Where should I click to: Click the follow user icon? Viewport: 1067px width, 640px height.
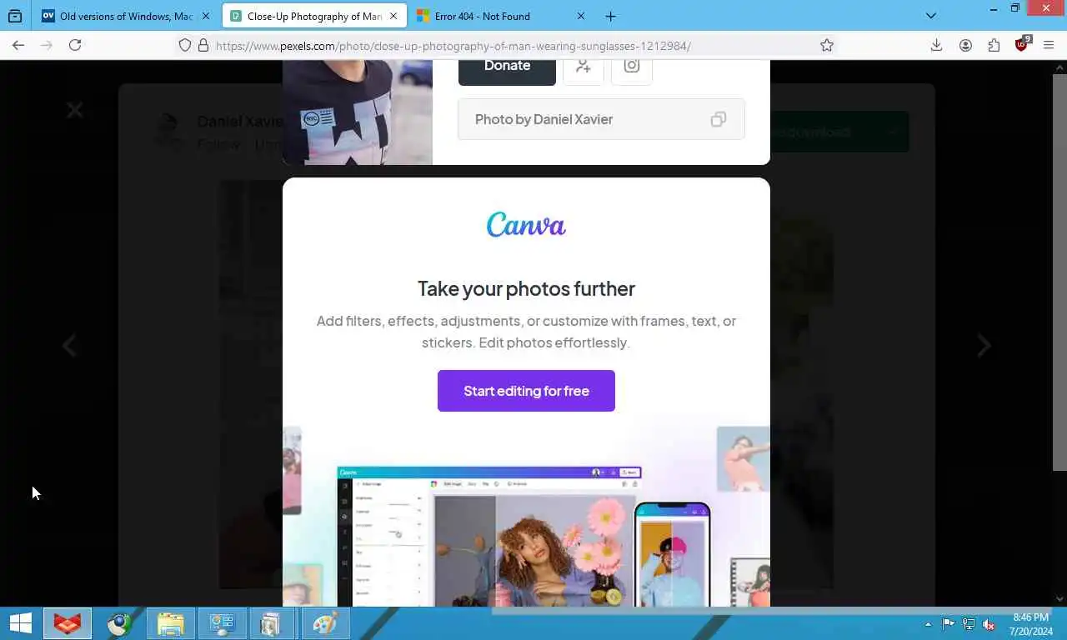(584, 68)
